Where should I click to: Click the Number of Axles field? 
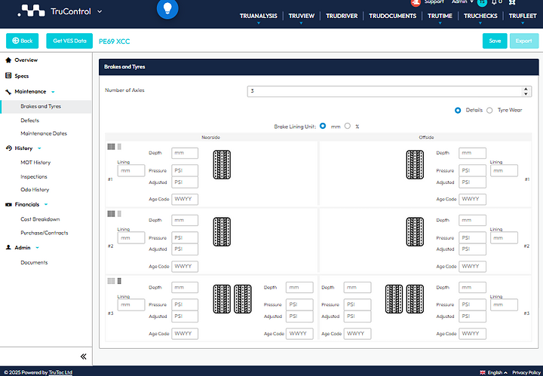coord(389,91)
